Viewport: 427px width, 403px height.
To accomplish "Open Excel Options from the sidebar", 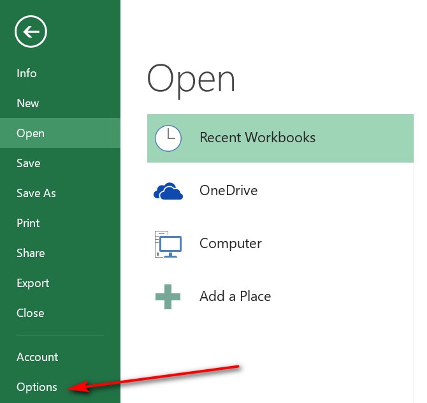I will 37,387.
